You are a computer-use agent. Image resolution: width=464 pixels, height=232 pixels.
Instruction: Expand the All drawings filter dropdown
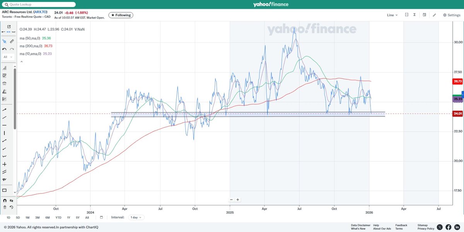point(8,57)
